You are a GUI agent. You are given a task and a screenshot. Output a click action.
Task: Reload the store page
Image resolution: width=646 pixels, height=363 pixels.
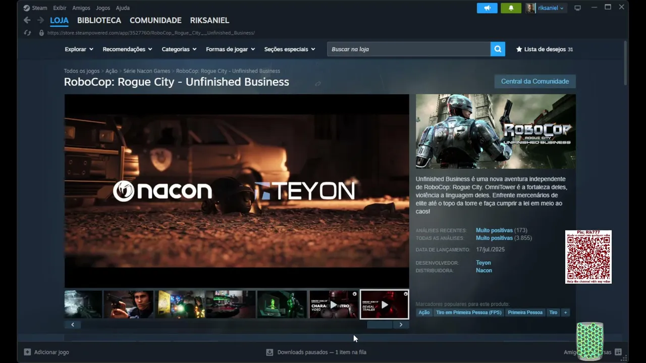[28, 33]
